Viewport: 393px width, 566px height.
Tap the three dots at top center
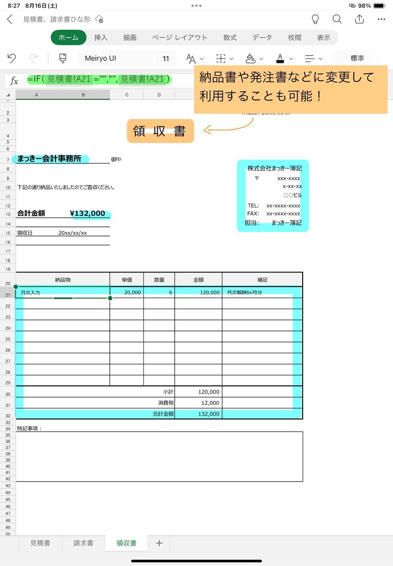tap(196, 6)
